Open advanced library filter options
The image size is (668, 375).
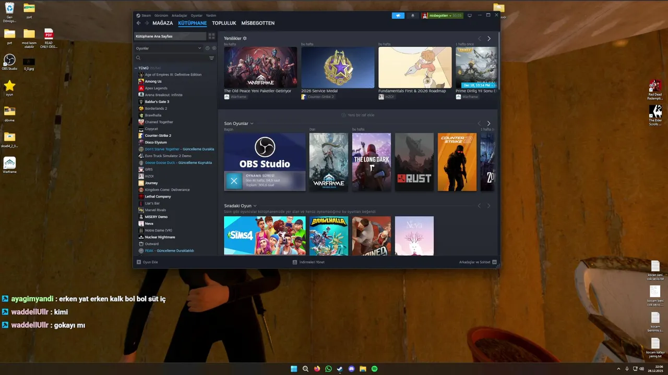click(x=211, y=58)
